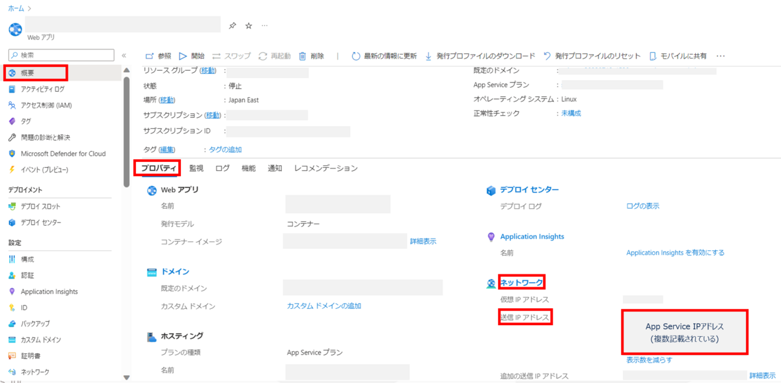Switch to the 監視 tab

[196, 168]
